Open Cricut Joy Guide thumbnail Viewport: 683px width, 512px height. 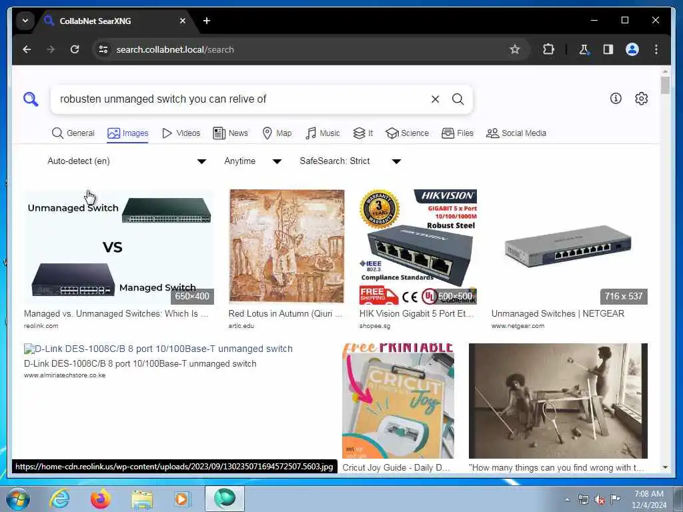(398, 401)
